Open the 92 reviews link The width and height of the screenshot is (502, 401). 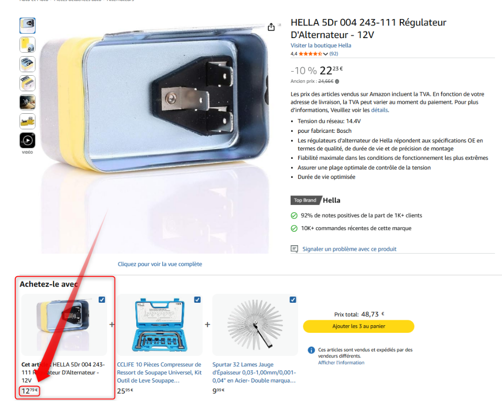pyautogui.click(x=334, y=54)
